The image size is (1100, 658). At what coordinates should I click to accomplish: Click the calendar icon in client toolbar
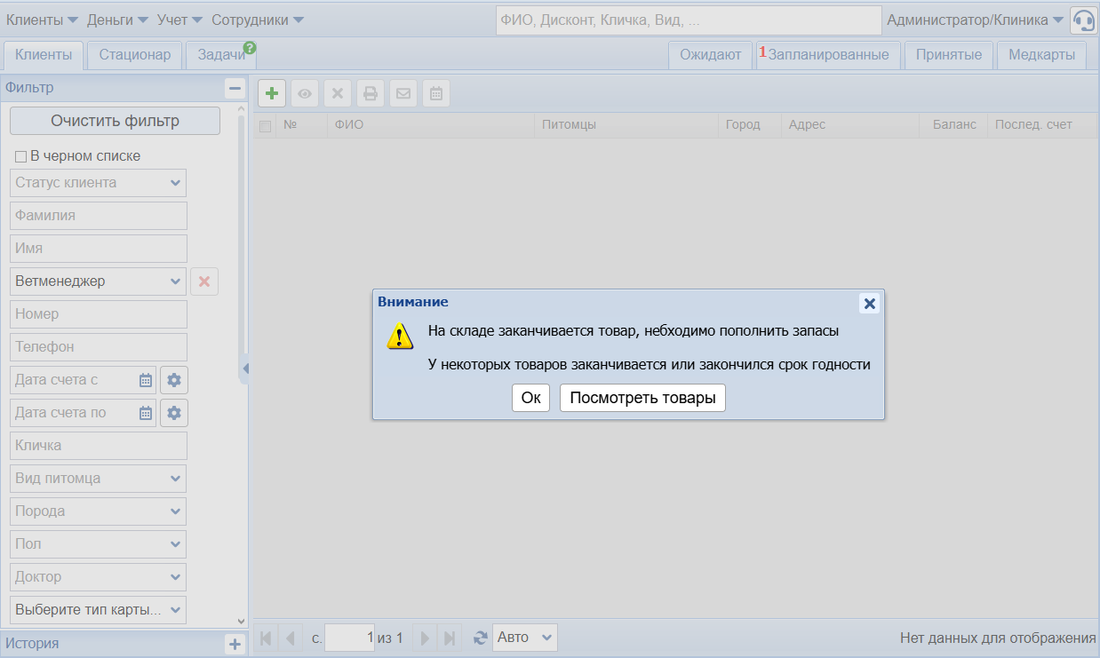click(x=436, y=93)
